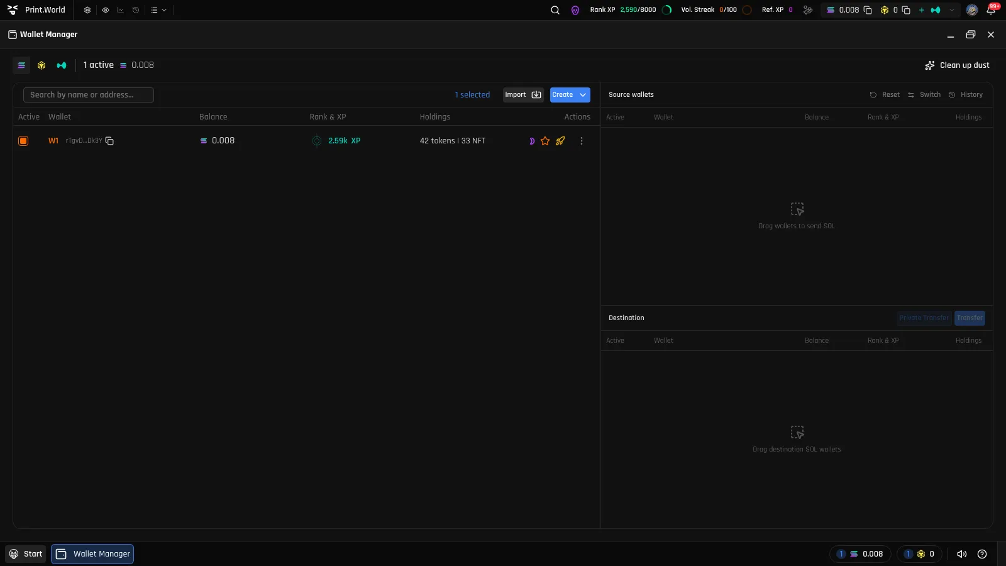Click the 1 selected link
The width and height of the screenshot is (1006, 566).
pyautogui.click(x=472, y=95)
